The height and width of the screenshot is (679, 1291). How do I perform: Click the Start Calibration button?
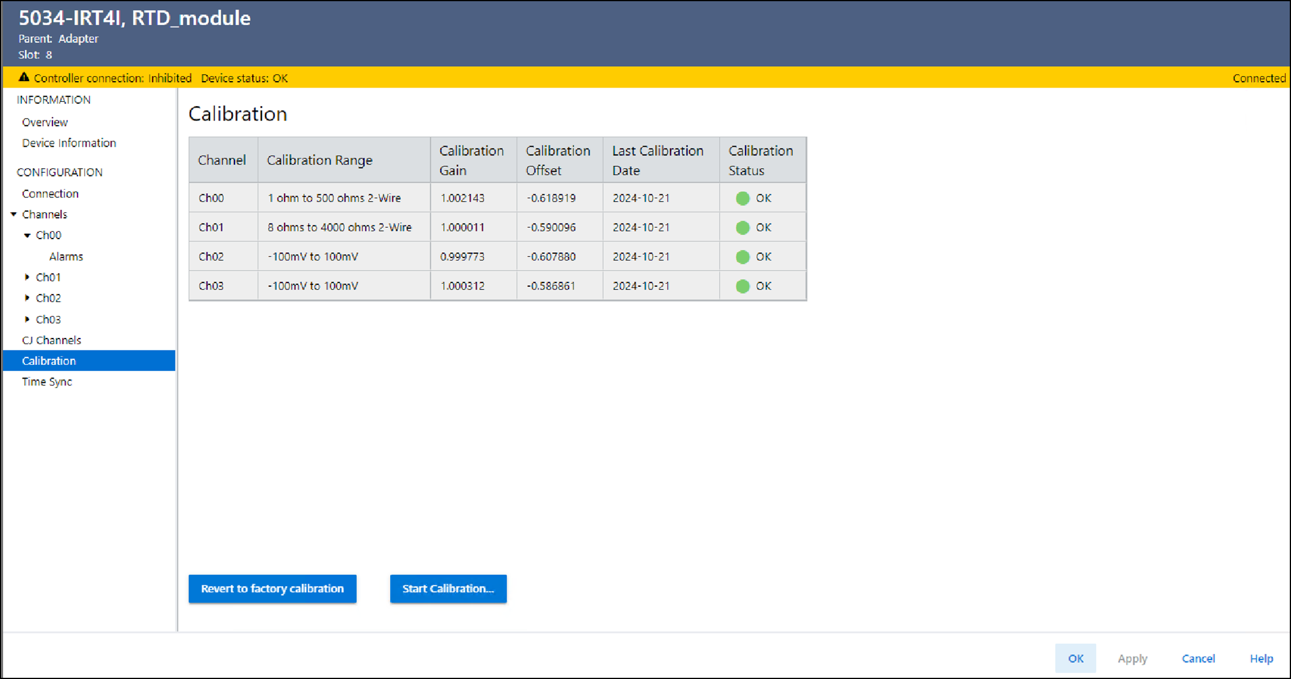pos(448,589)
